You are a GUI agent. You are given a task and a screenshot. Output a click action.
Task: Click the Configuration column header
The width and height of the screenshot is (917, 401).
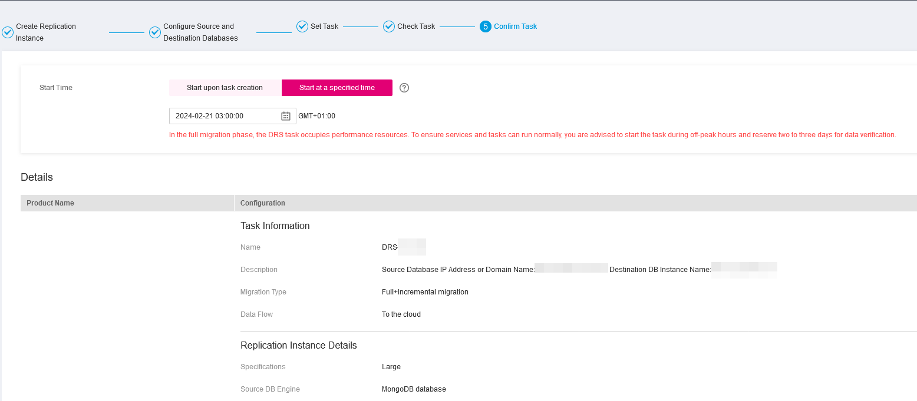263,203
